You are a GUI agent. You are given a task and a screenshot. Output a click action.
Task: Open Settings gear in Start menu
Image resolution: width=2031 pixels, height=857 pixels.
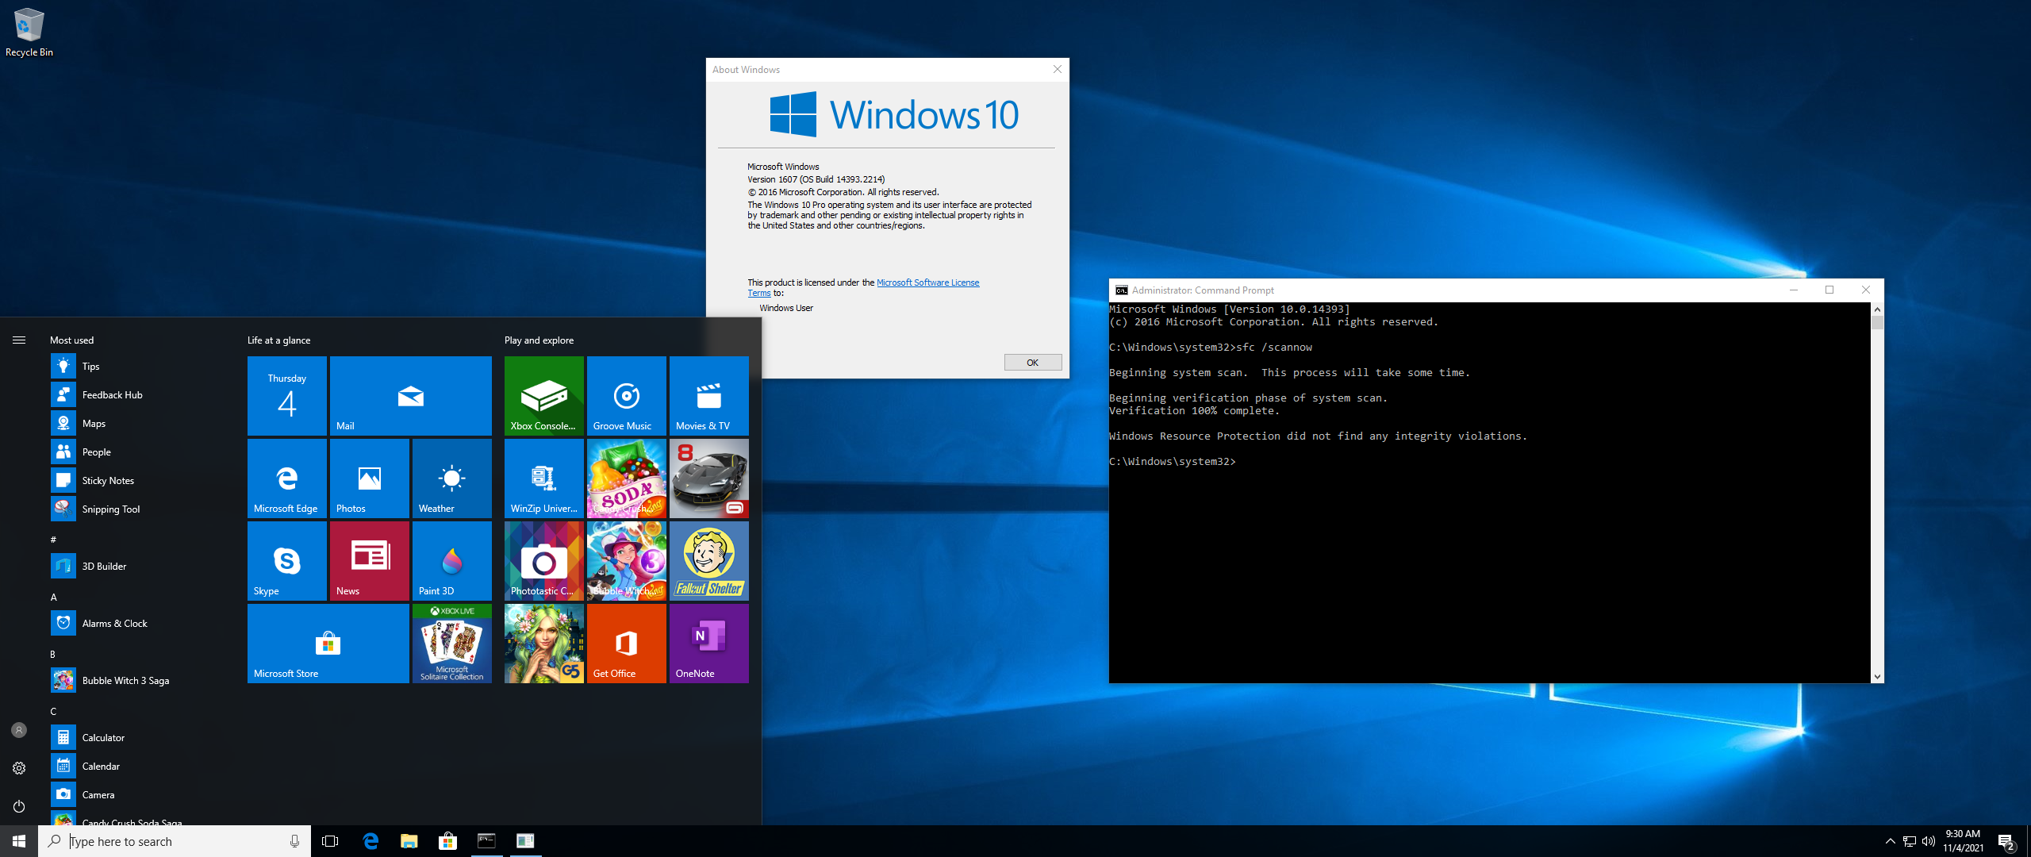click(19, 768)
